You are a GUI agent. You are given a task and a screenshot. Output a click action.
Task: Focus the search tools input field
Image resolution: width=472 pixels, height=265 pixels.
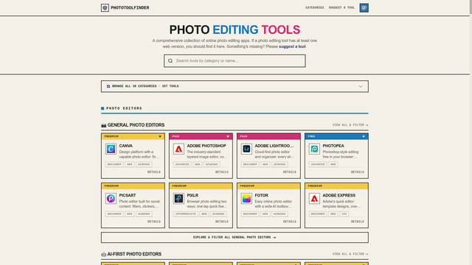click(x=235, y=61)
